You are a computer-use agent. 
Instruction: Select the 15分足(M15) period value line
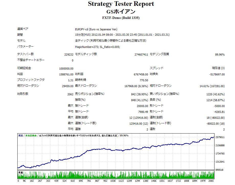[122, 35]
